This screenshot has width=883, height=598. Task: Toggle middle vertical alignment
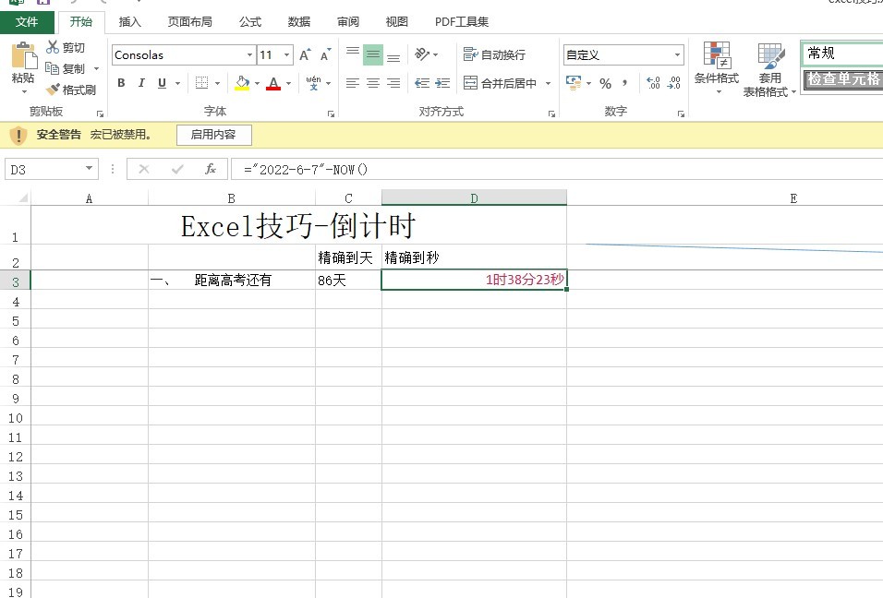373,54
